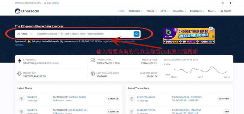This screenshot has width=244, height=114.
Task: Open the Tokens dropdown menu
Action: point(152,11)
